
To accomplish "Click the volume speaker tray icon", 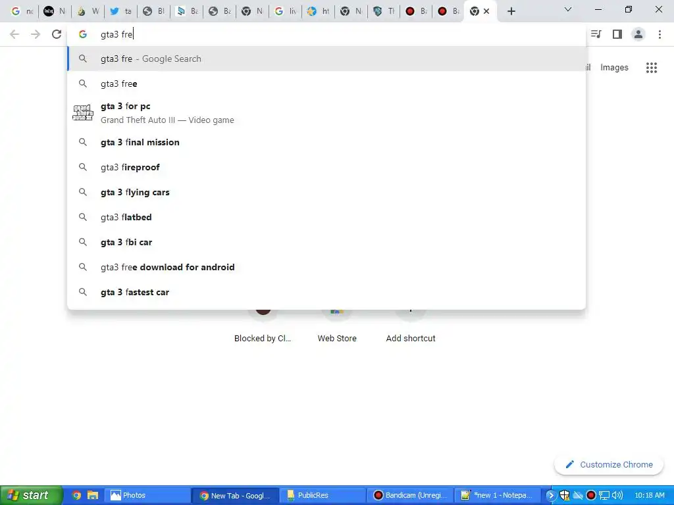I will point(617,496).
